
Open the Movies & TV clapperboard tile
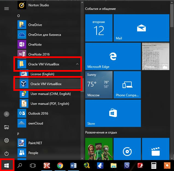[x=156, y=149]
